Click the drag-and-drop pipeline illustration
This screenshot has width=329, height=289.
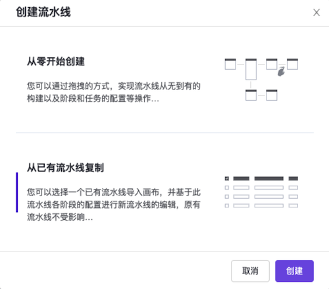pyautogui.click(x=261, y=80)
